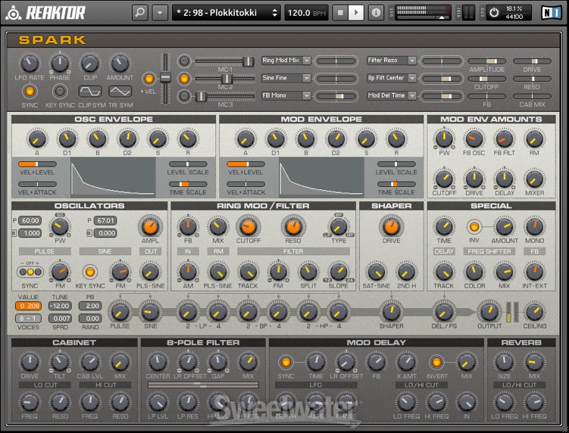Image resolution: width=569 pixels, height=433 pixels.
Task: Click the oscillator SYNC three-way switch
Action: 30,272
